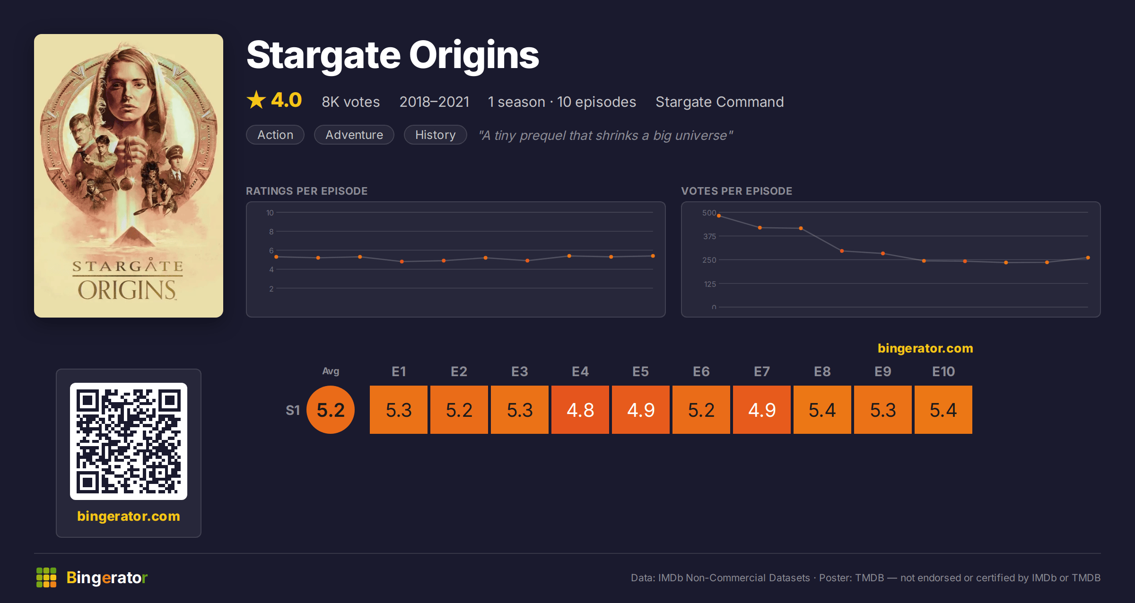Click the yellow star rating icon

point(256,100)
